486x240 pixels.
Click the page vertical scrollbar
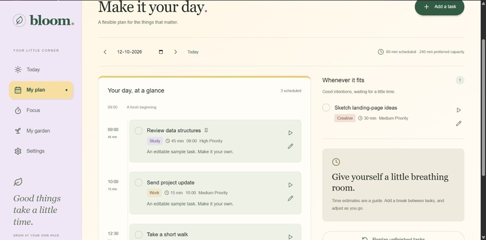pyautogui.click(x=484, y=107)
